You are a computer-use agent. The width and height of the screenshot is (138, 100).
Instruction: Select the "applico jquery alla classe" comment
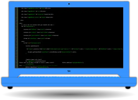coord(34,60)
